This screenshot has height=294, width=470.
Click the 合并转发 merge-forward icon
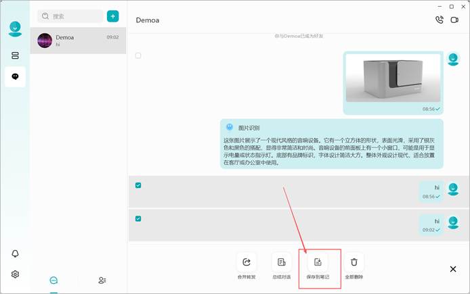click(247, 262)
